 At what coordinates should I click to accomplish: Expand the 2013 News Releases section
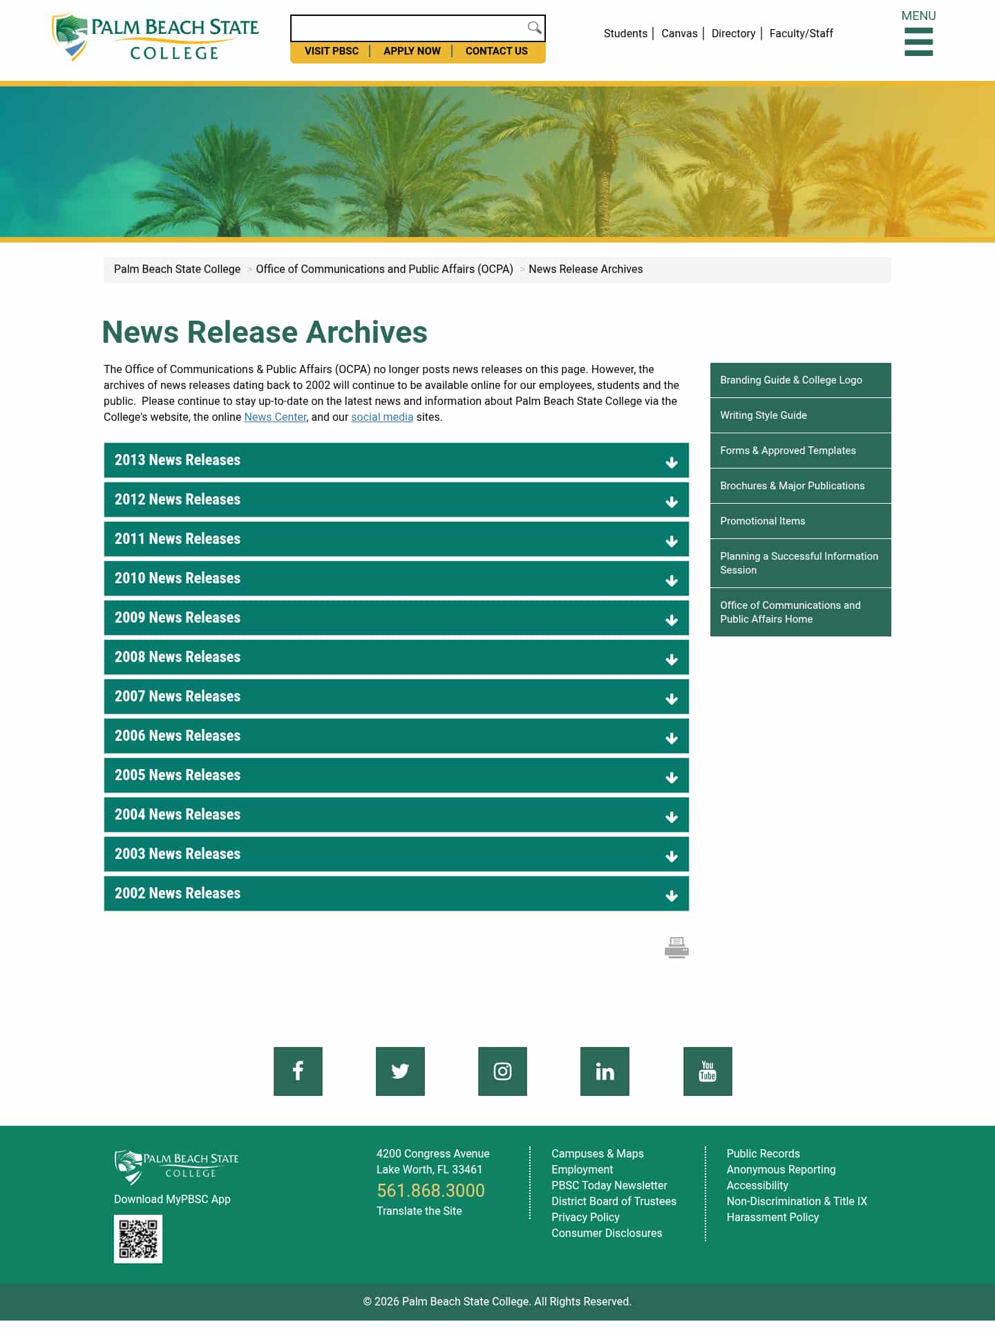397,460
